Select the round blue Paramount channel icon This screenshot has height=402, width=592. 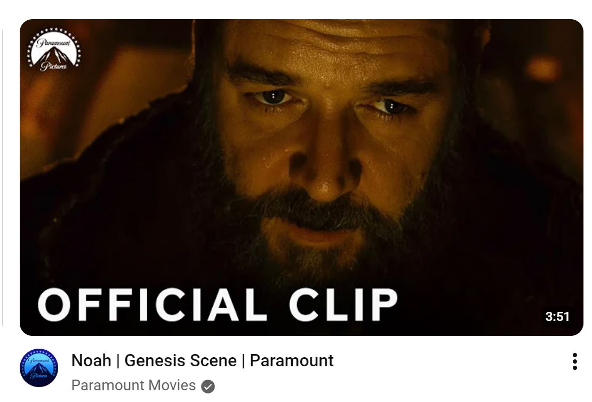pyautogui.click(x=39, y=368)
